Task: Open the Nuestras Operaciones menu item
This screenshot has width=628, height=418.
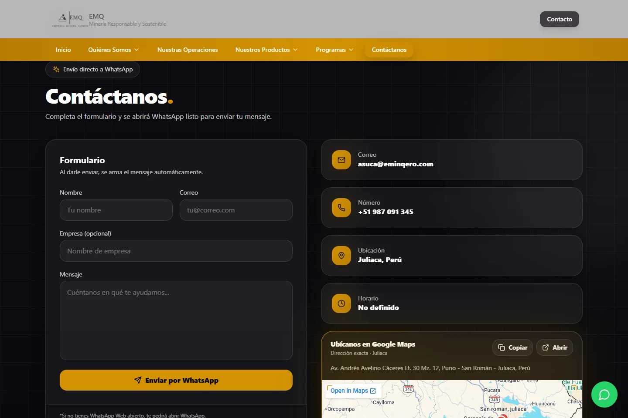Action: [188, 50]
